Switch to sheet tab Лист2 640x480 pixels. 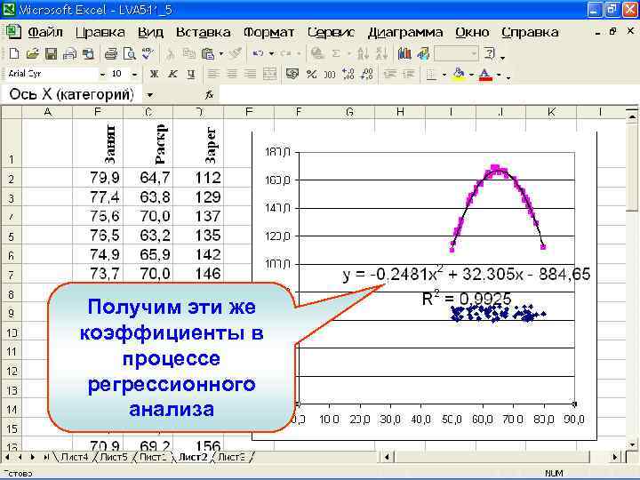[x=193, y=457]
